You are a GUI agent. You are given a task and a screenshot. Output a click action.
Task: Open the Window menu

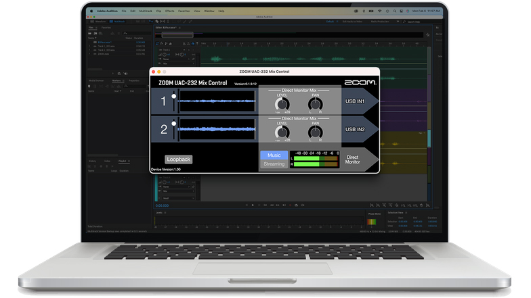pos(209,11)
